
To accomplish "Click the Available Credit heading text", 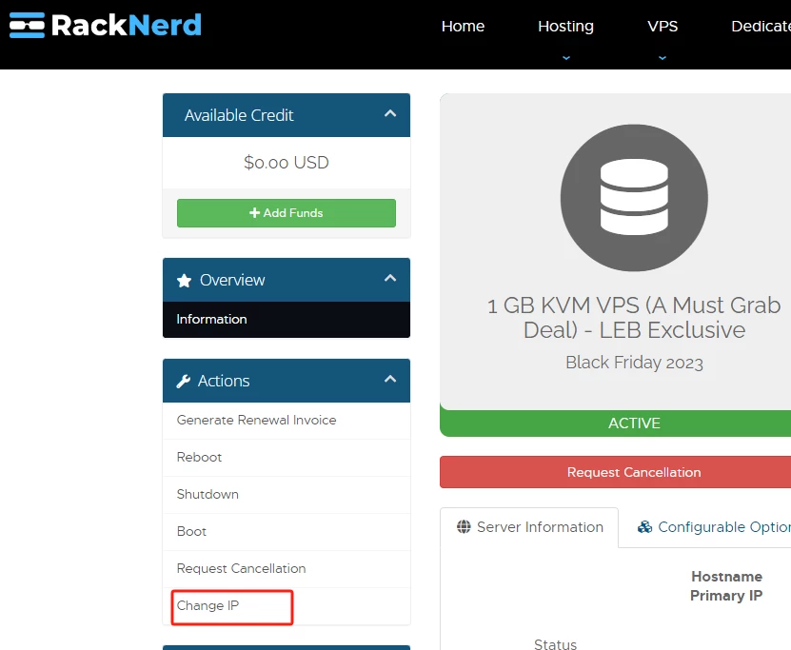I will tap(239, 115).
